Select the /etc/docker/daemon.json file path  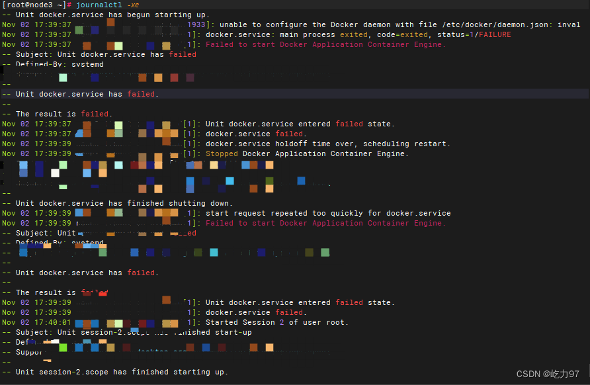click(x=497, y=24)
